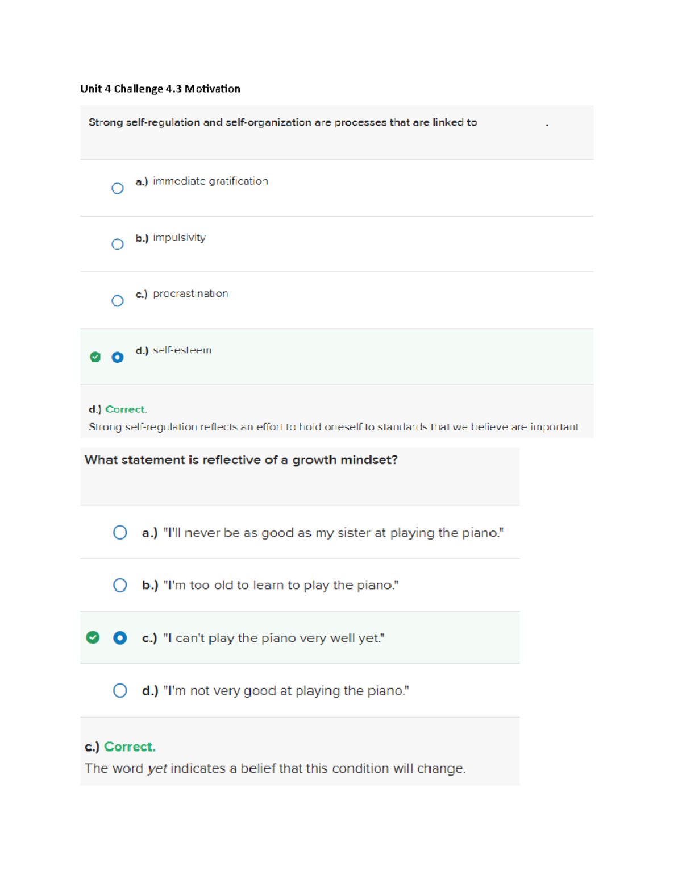682x883 pixels.
Task: Click the explanation about the word yet
Action: click(x=276, y=768)
